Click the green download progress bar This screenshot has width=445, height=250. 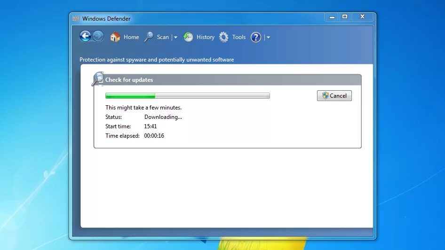pos(188,96)
